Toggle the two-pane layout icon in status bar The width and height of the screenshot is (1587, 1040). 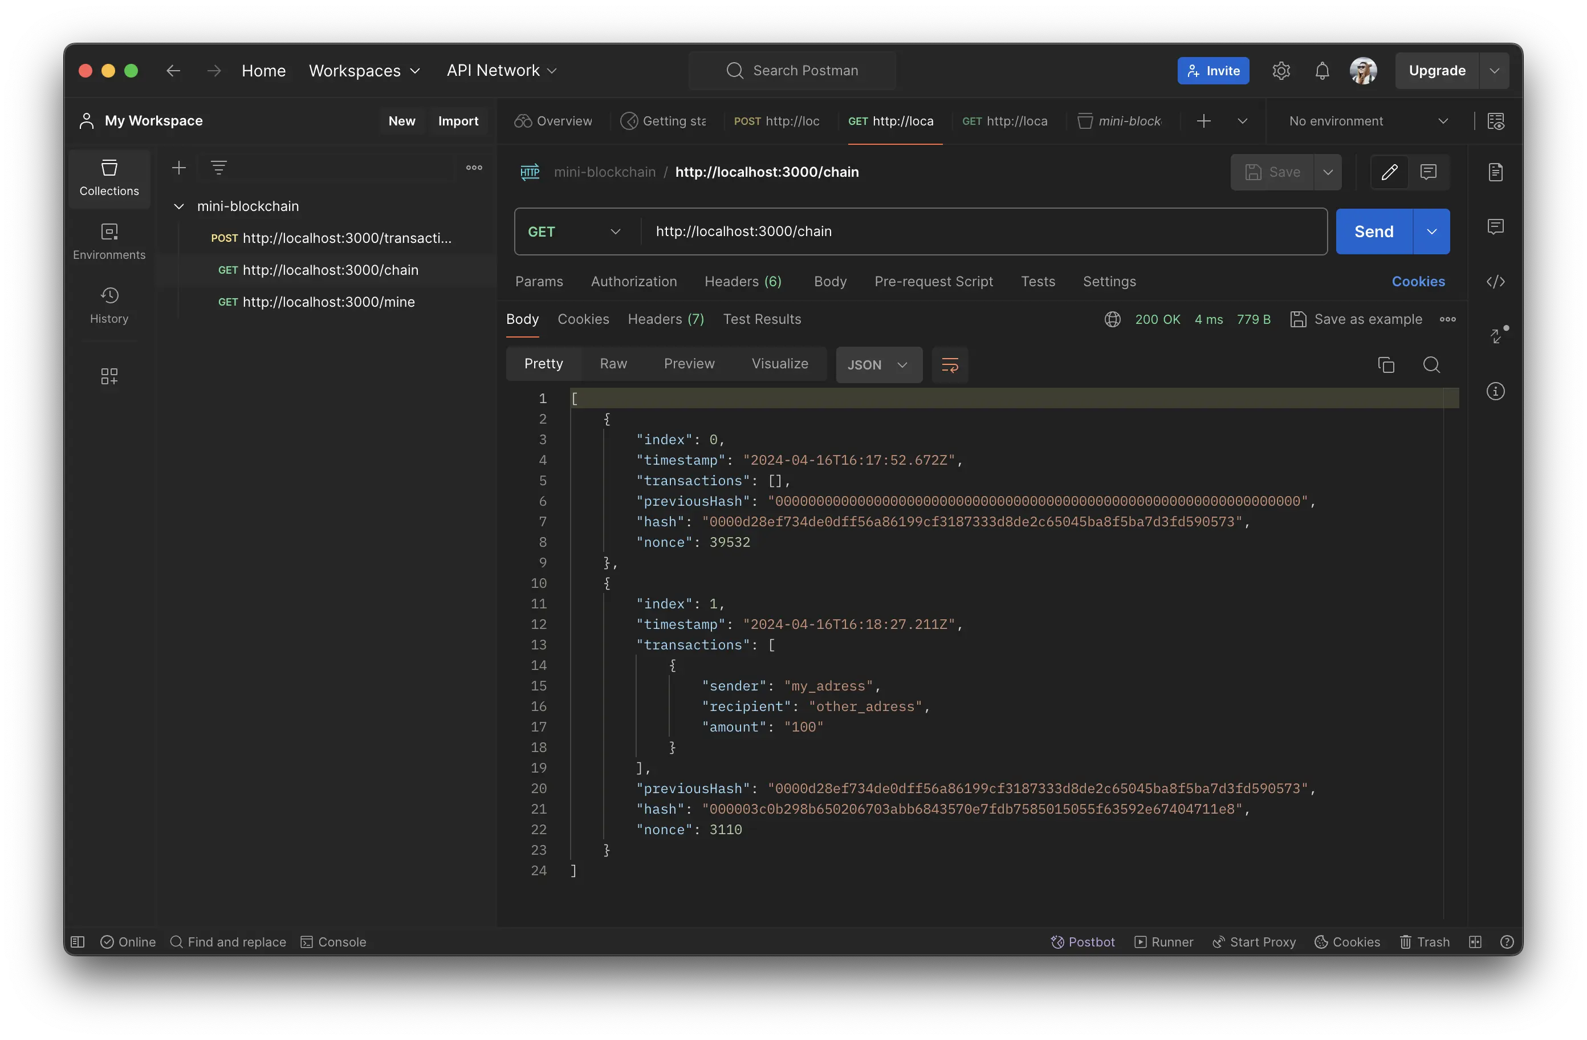point(1475,941)
